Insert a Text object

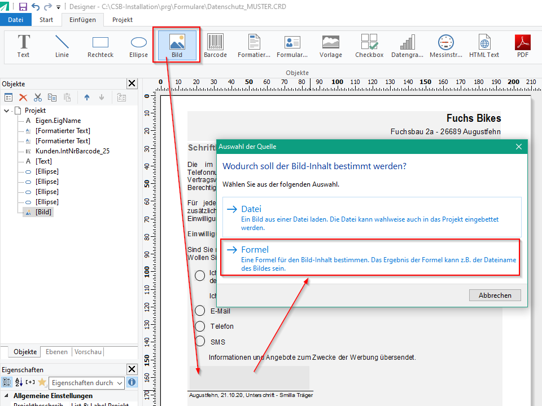tap(24, 46)
